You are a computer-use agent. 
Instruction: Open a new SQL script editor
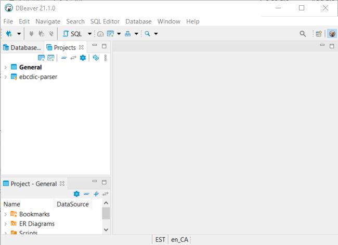(x=72, y=34)
